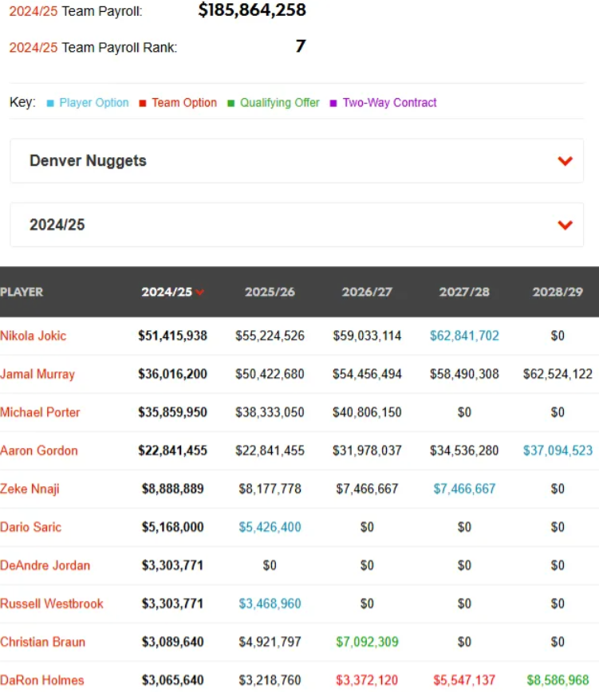Click Westbrook's $3,468,960 player option
599x692 pixels.
click(270, 604)
